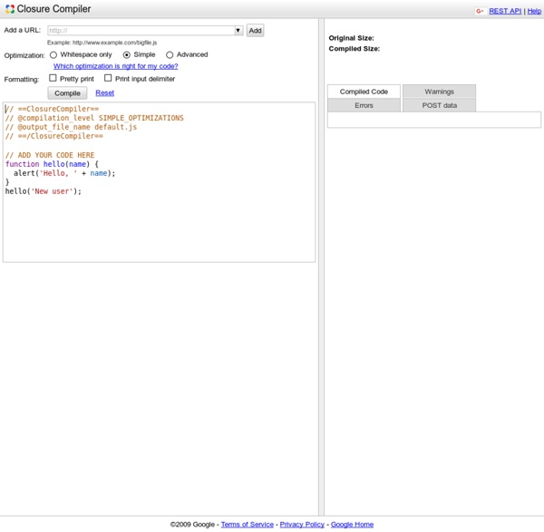544x532 pixels.
Task: Click the 'Original Size:' label
Action: point(351,38)
